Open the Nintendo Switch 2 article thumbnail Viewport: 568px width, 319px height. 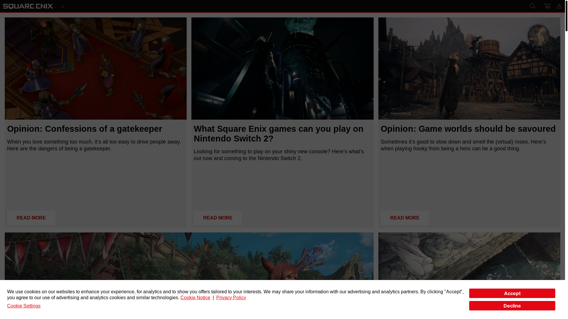[282, 69]
